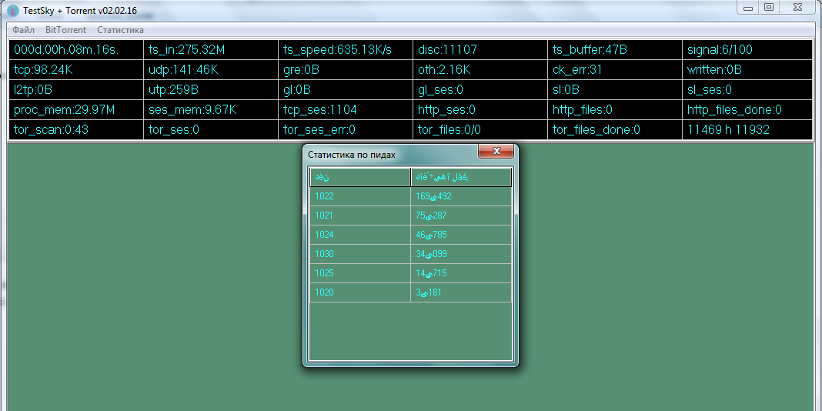Open the Статистика menu
This screenshot has height=411, width=822.
[x=120, y=30]
